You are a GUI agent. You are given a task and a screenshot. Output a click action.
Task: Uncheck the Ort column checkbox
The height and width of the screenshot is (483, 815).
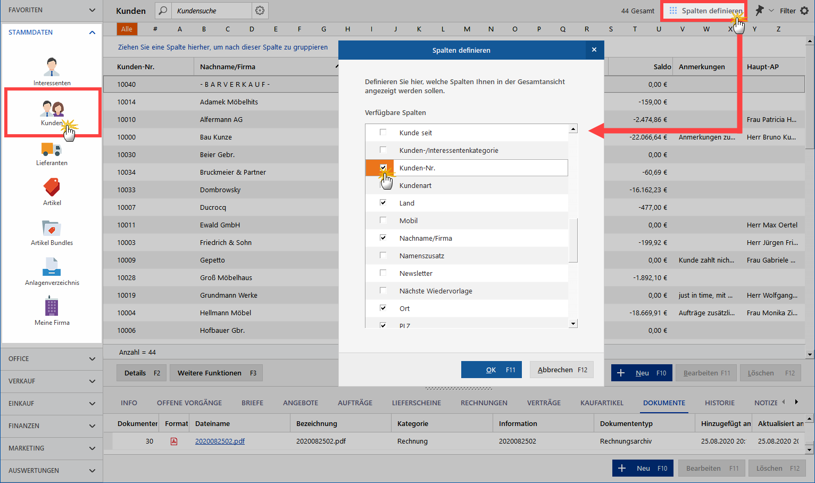tap(383, 308)
